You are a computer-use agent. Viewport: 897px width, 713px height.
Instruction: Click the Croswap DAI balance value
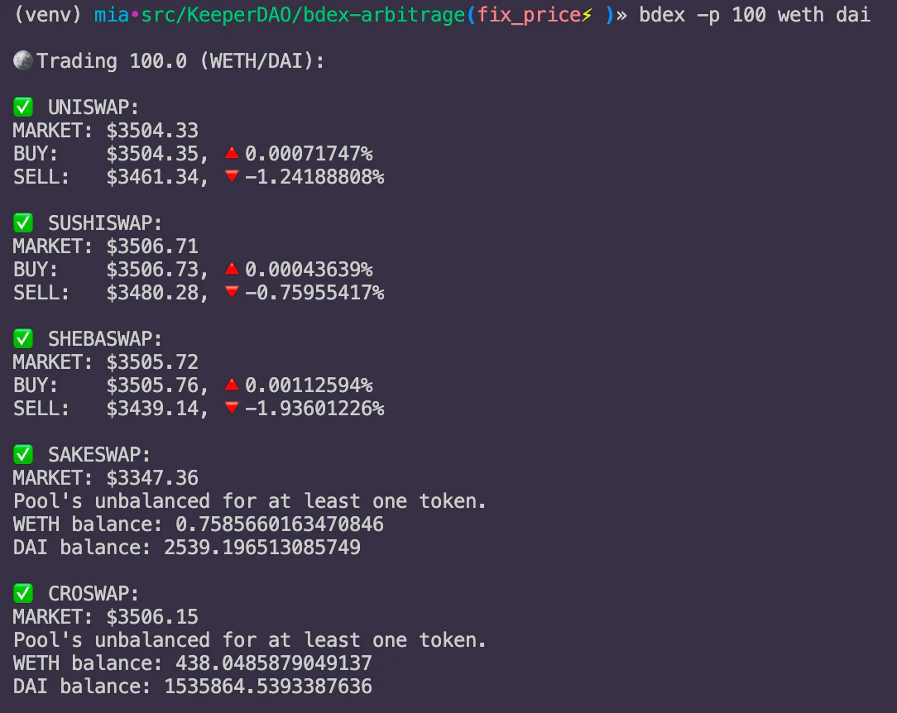coord(268,687)
